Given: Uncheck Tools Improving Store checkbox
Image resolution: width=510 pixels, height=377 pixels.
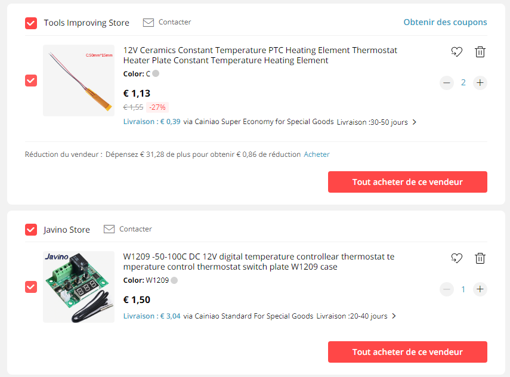Looking at the screenshot, I should [x=31, y=23].
